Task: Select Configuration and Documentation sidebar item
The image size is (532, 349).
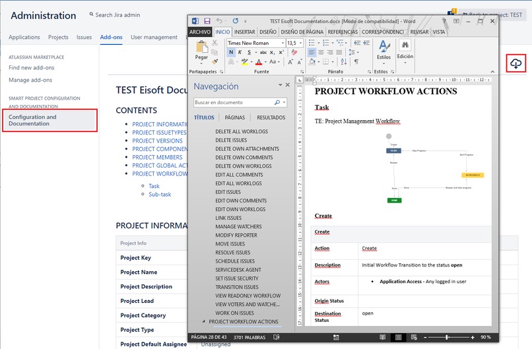Action: click(50, 120)
